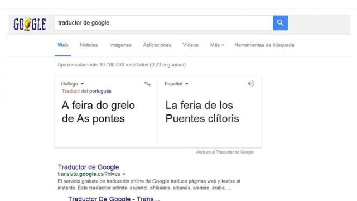357x201 pixels.
Task: Open the 'Traductor de Google' result title
Action: tap(88, 167)
